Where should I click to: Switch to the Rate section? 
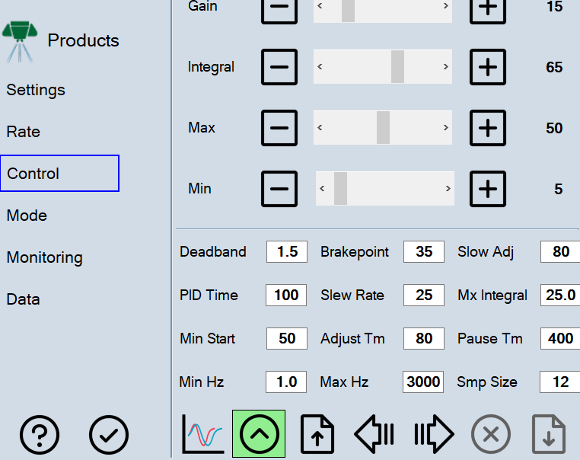[x=23, y=132]
